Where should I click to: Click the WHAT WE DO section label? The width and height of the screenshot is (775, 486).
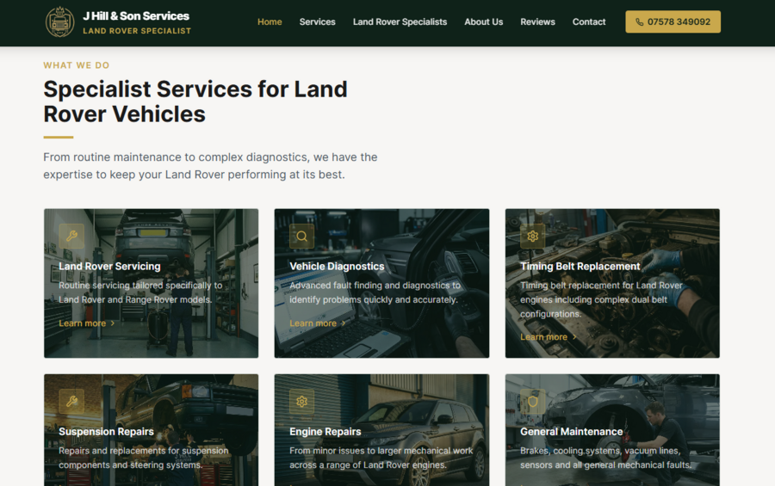(77, 65)
